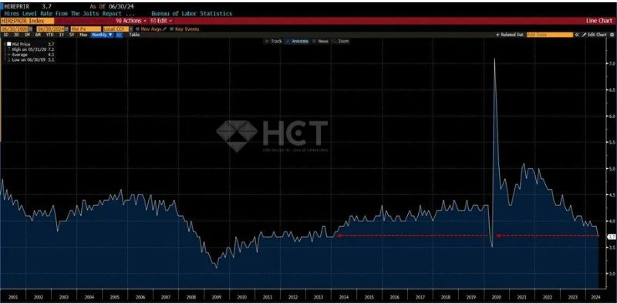This screenshot has width=617, height=304.
Task: Toggle the News overlay
Action: click(x=321, y=41)
